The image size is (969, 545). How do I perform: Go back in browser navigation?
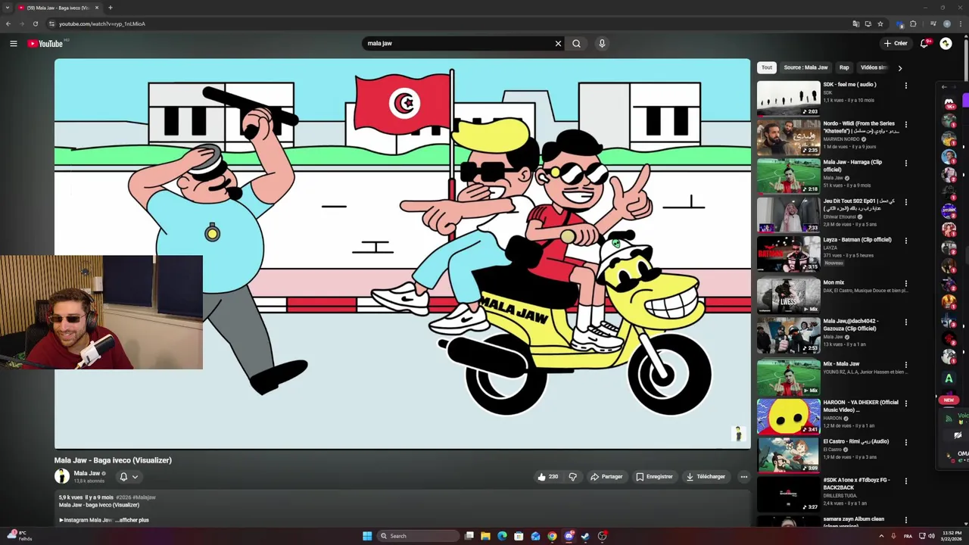tap(8, 23)
